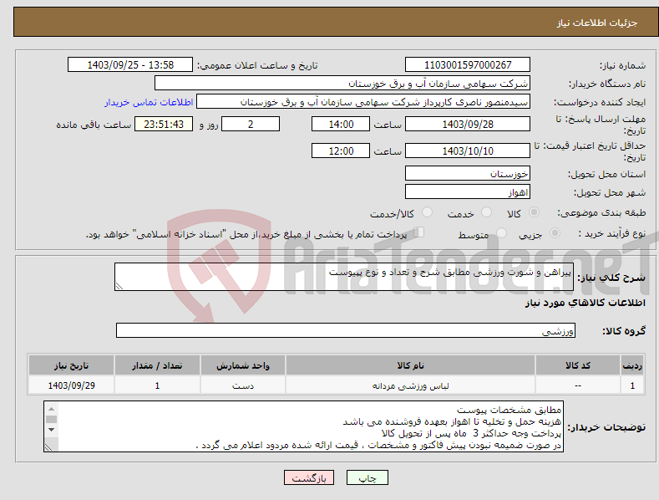Click the announcement date field 1403/09/25 - 13:58
Viewport: 659px width, 500px height.
[130, 65]
